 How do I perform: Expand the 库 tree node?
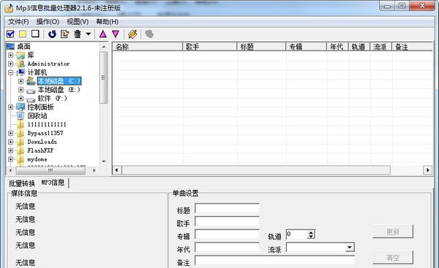(11, 55)
